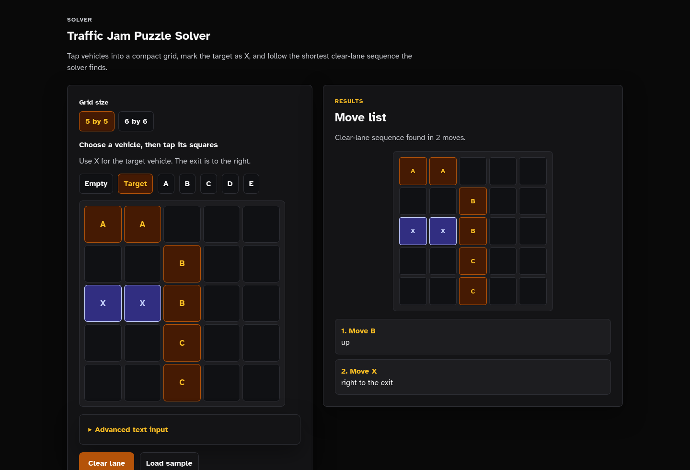Viewport: 690px width, 470px height.
Task: Tap the empty square directly below first A in editor
Action: 103,264
